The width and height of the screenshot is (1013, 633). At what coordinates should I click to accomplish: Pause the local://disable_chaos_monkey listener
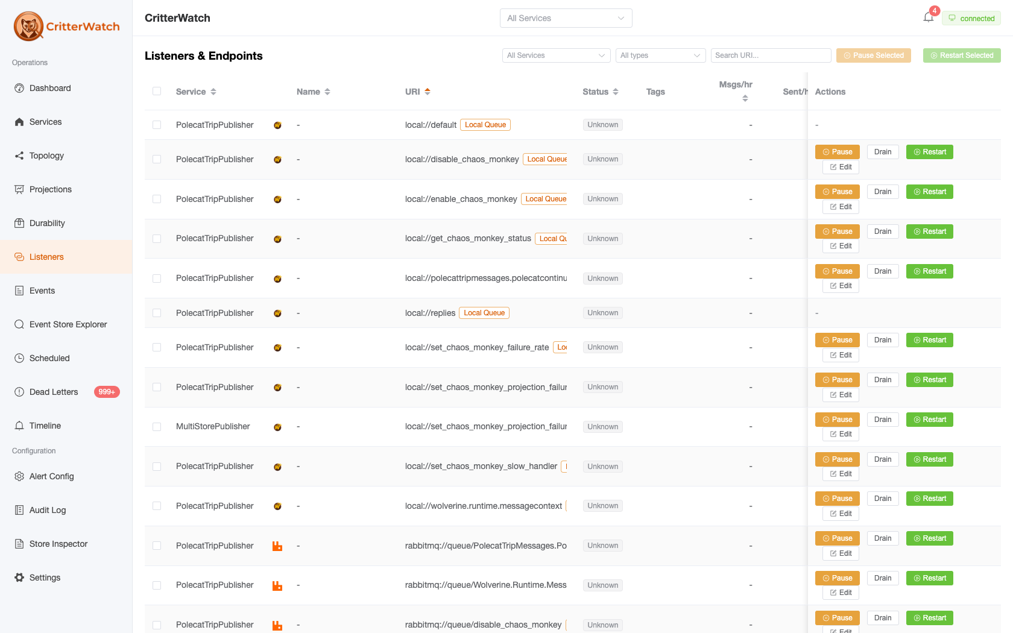click(x=837, y=152)
